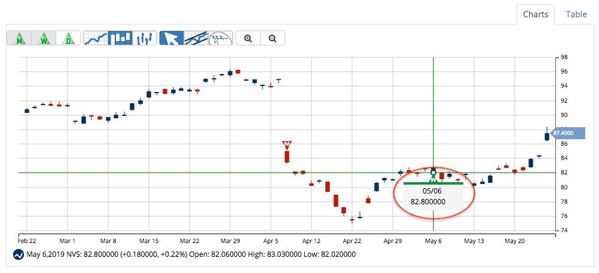
Task: Select the daily triangle timeframe
Action: click(x=68, y=38)
